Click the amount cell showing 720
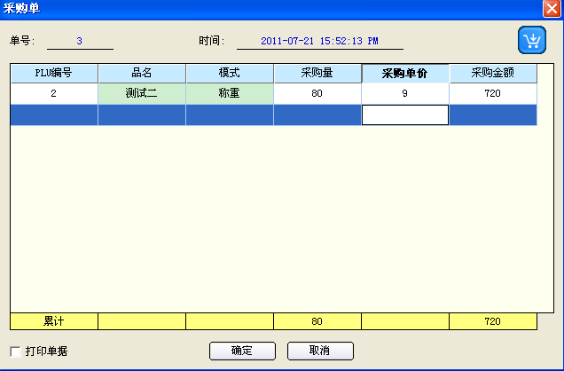The image size is (564, 371). [493, 93]
